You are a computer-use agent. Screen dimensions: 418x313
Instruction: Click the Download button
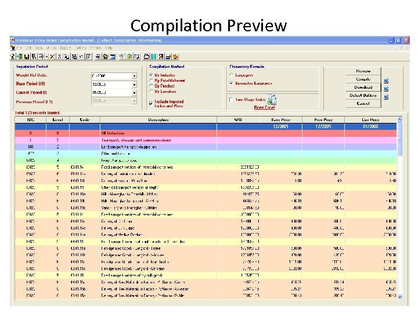(363, 88)
